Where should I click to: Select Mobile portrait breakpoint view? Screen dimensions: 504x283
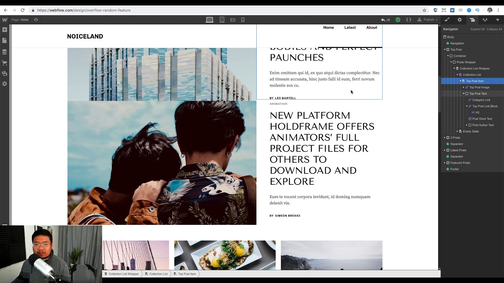(243, 20)
